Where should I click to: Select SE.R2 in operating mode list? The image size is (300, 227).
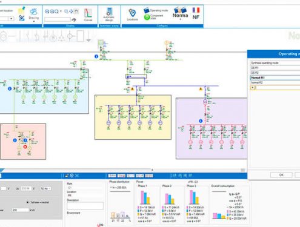click(275, 73)
